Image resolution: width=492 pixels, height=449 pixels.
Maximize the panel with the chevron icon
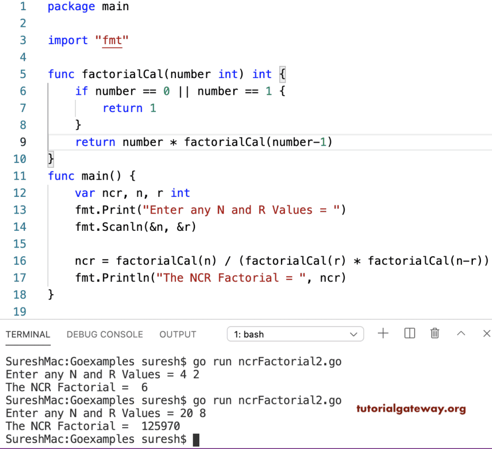(461, 333)
